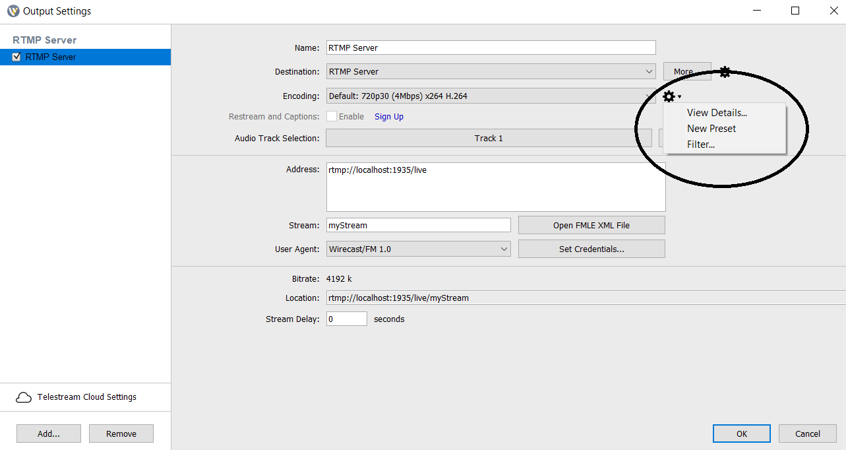The height and width of the screenshot is (450, 846).
Task: Click the Set Credentials button
Action: [x=591, y=249]
